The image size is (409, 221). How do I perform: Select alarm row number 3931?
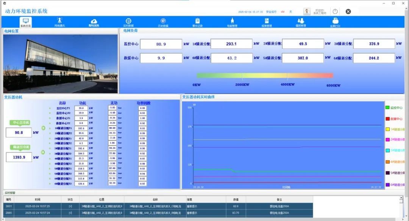click(x=9, y=206)
